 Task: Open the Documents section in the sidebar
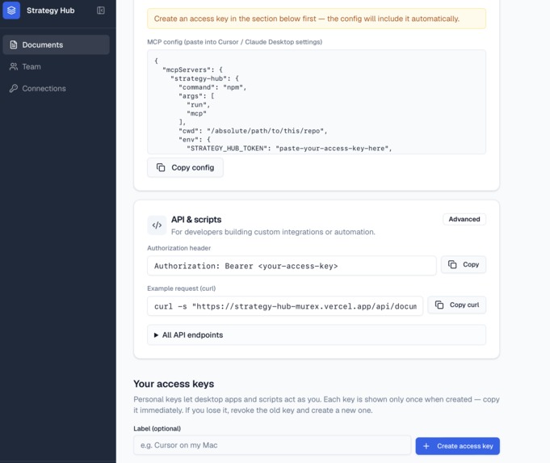click(56, 45)
